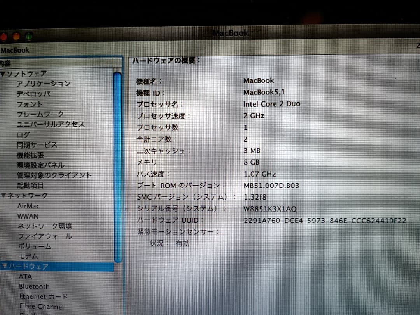Screen dimensions: 420x315
Task: Click Intel Core 2 Duo value
Action: pos(271,104)
